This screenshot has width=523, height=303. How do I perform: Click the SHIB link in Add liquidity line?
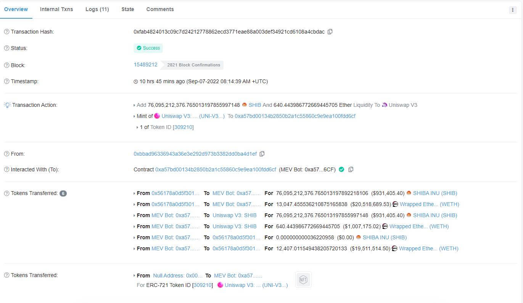click(x=255, y=105)
